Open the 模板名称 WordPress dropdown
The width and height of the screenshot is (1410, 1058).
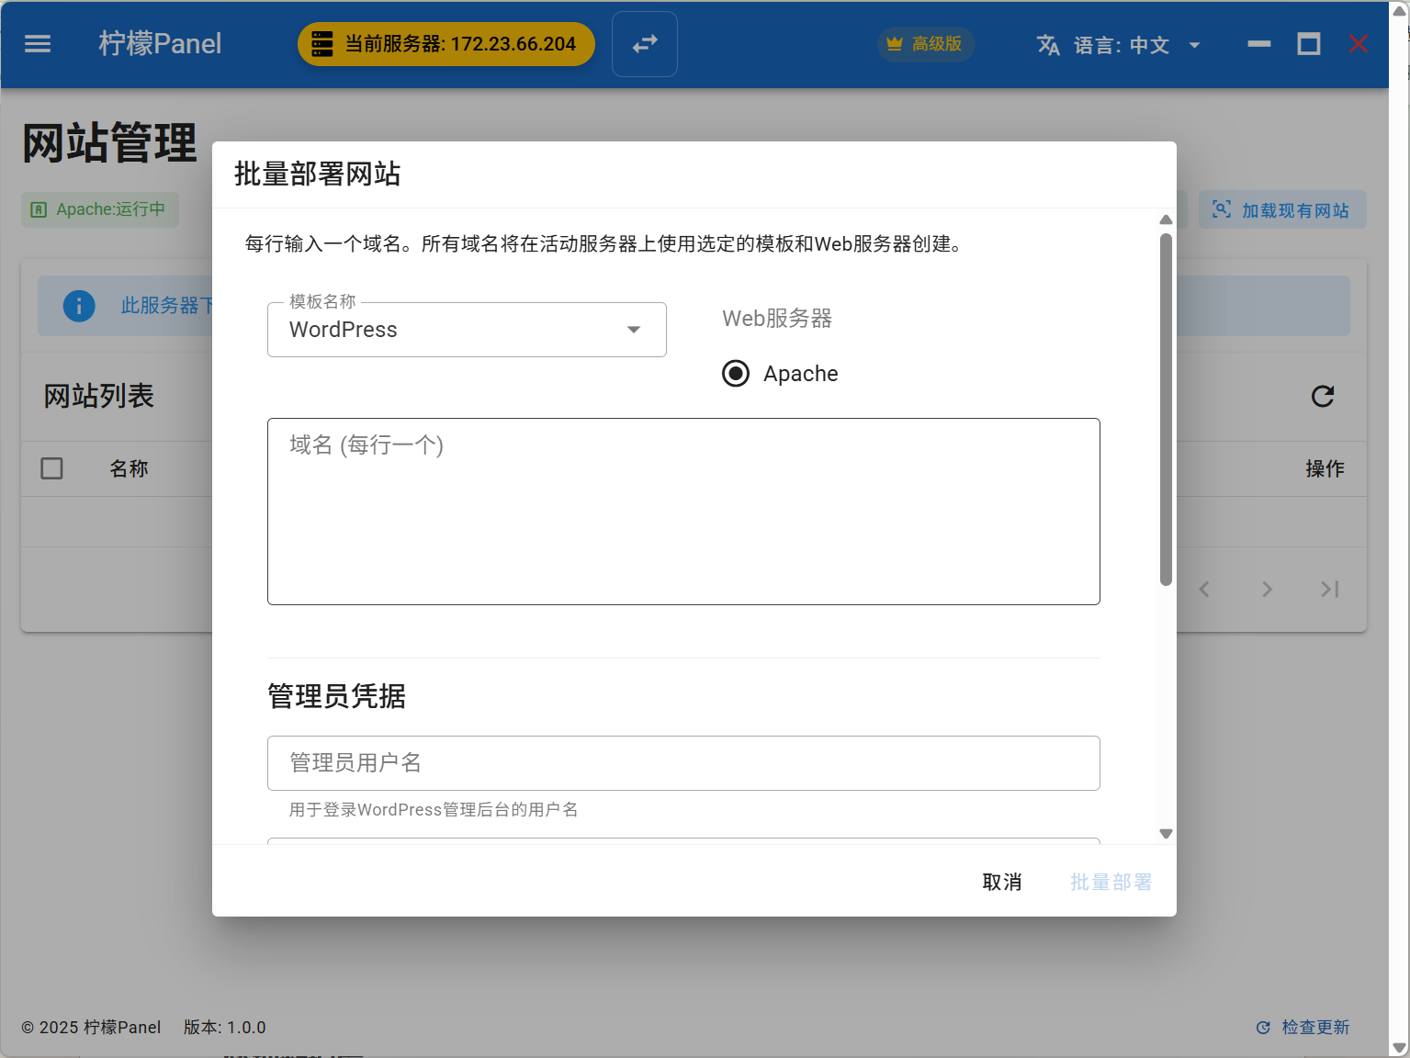coord(467,330)
